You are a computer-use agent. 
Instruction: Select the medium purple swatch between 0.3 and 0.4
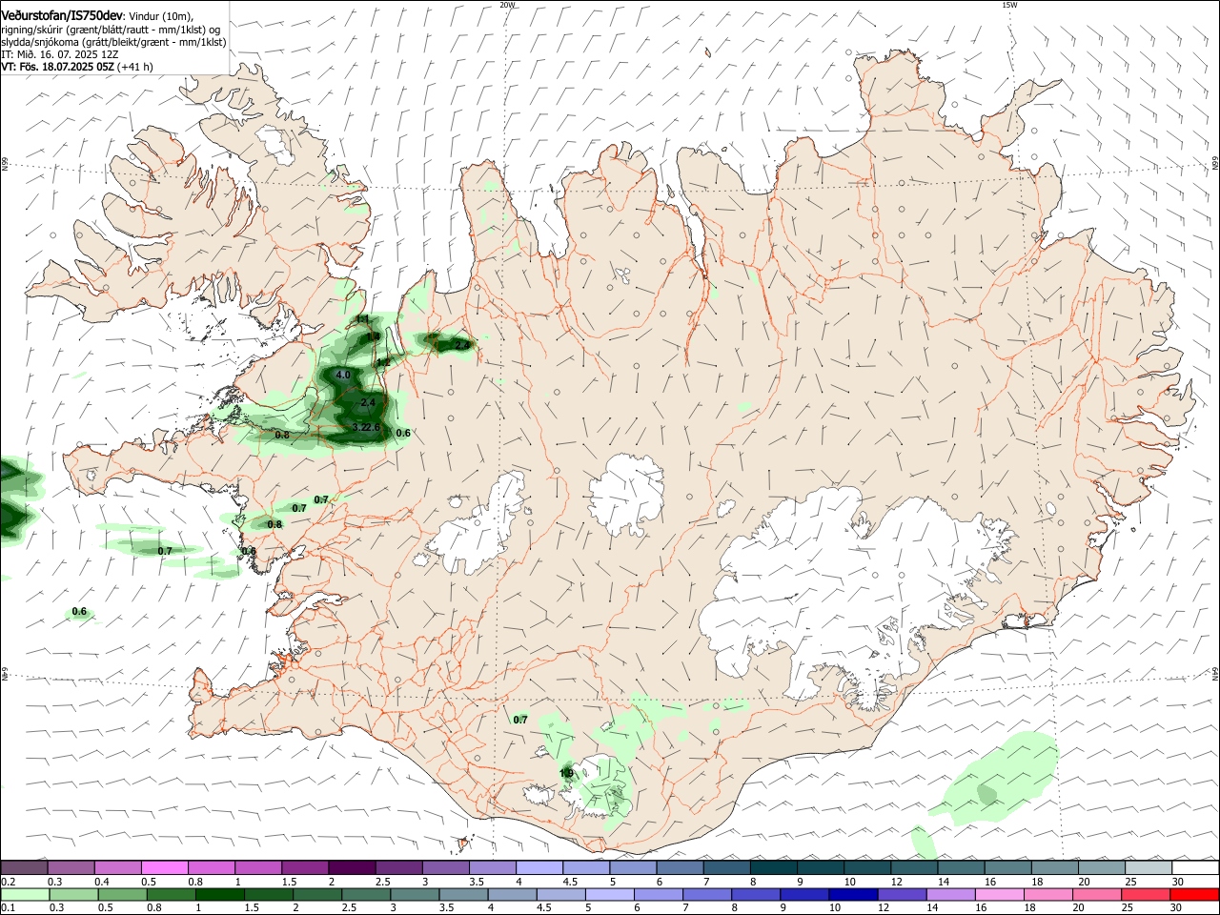71,867
